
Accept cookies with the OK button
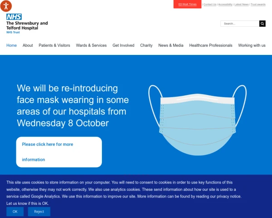(15, 212)
